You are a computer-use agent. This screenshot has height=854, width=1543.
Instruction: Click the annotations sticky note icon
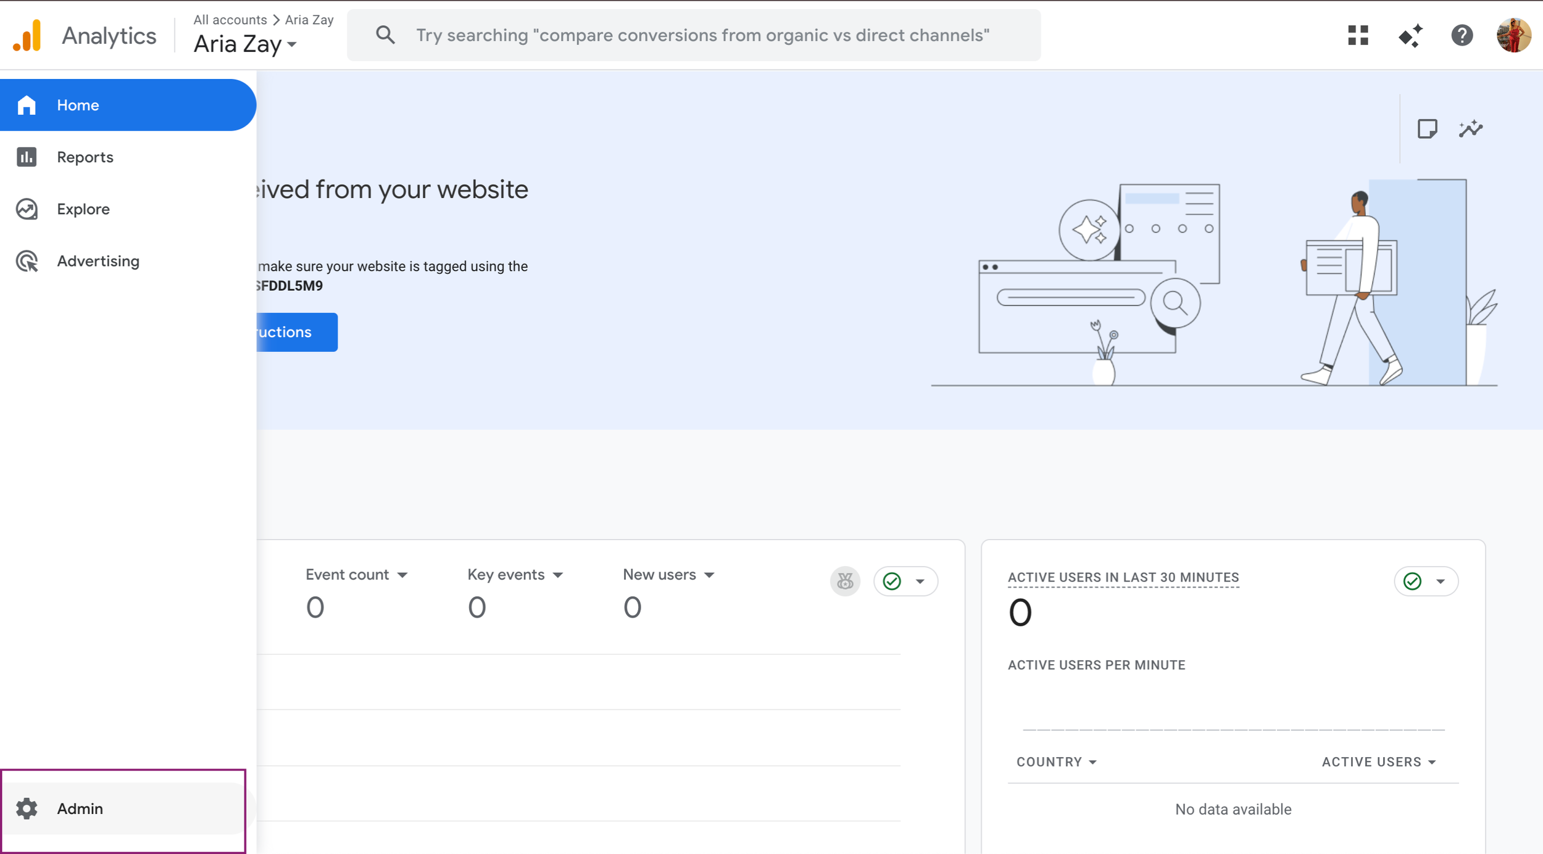pyautogui.click(x=1427, y=129)
